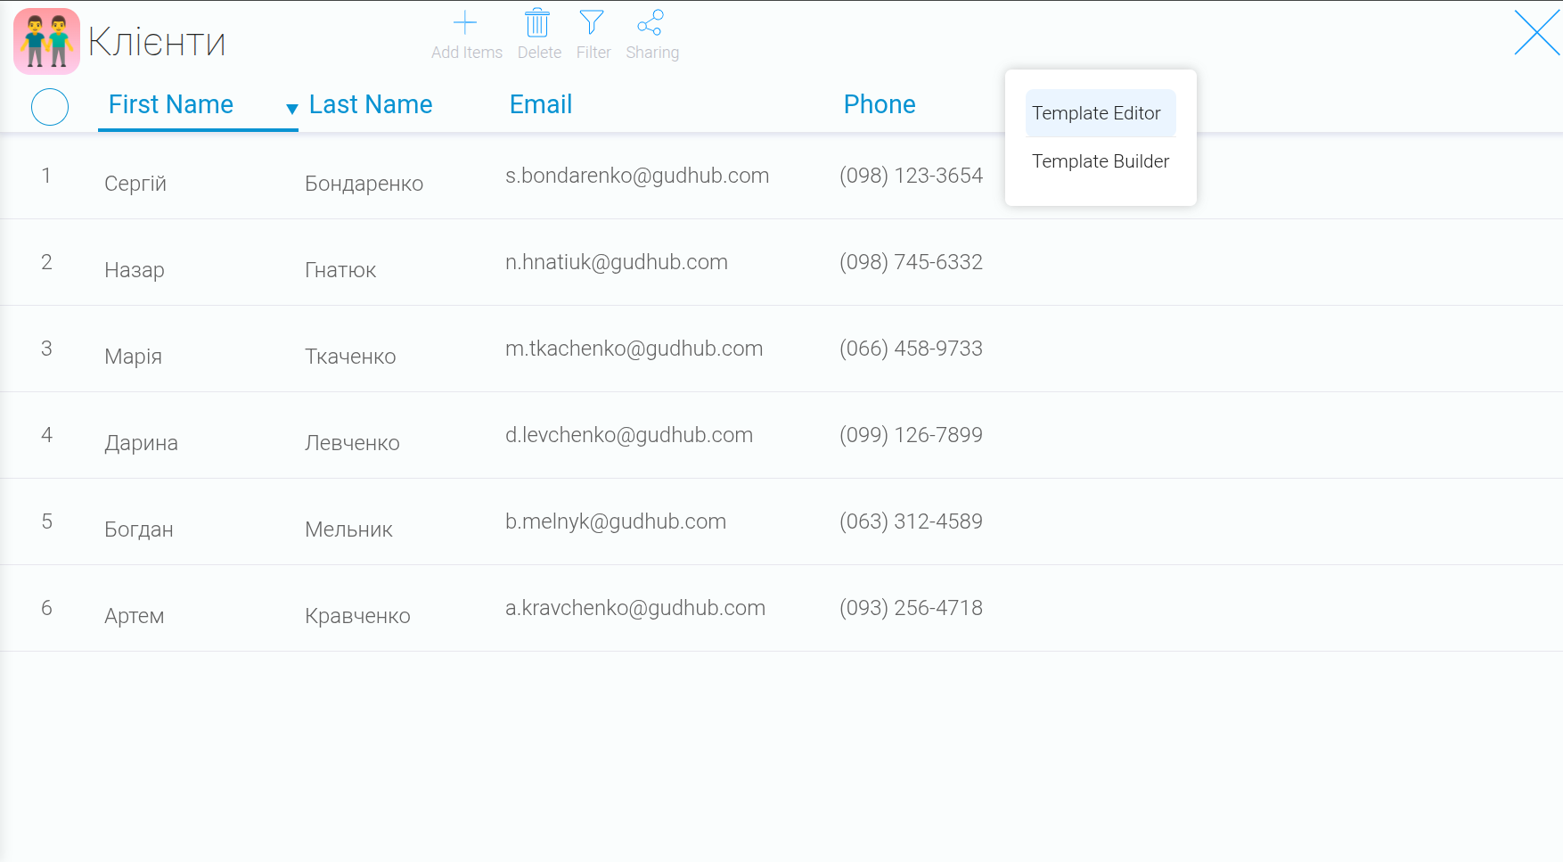Select Template Editor menu option

1101,113
